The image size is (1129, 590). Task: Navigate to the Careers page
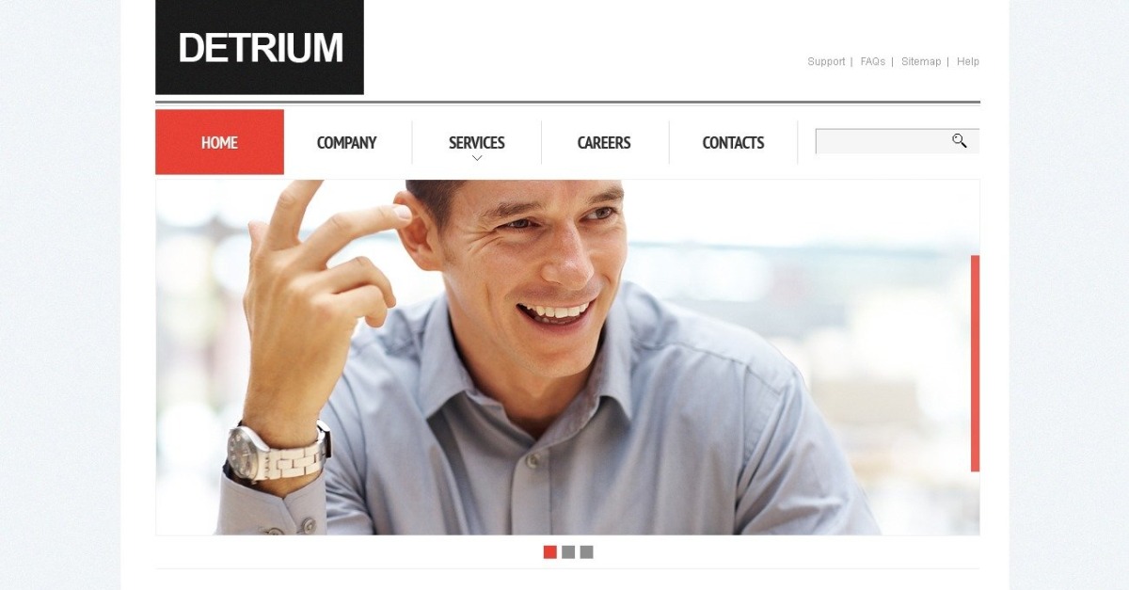[x=604, y=143]
